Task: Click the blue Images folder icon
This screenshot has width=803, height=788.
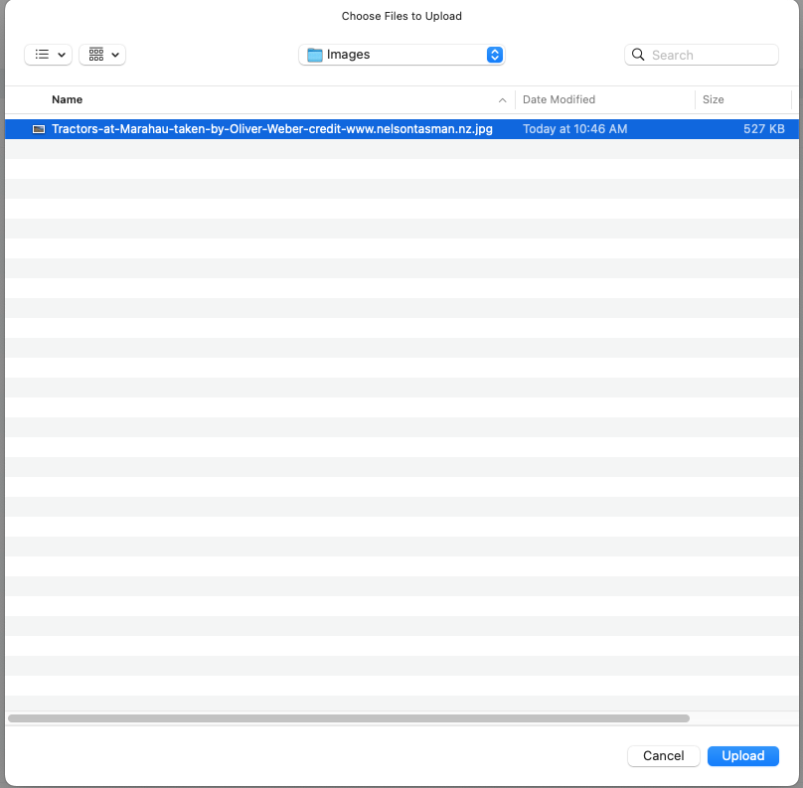Action: [314, 55]
